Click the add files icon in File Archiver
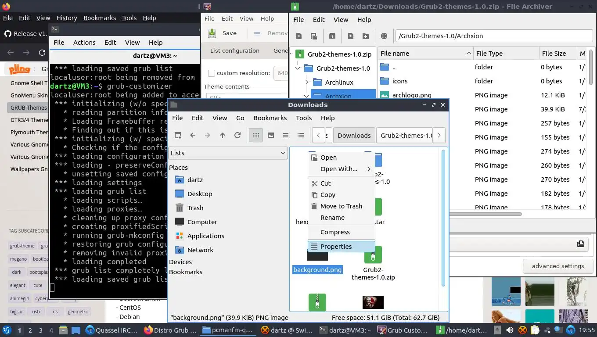 coord(351,36)
